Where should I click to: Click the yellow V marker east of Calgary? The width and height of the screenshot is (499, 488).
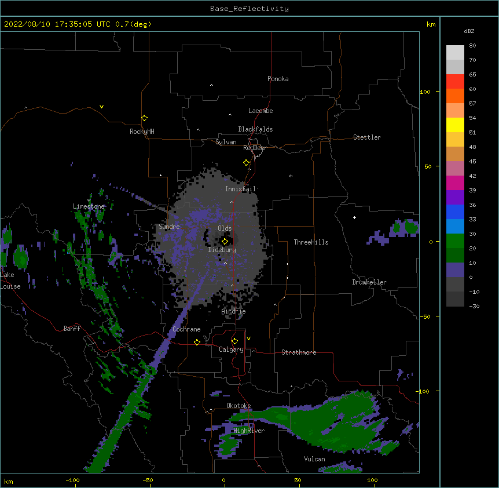(x=248, y=338)
